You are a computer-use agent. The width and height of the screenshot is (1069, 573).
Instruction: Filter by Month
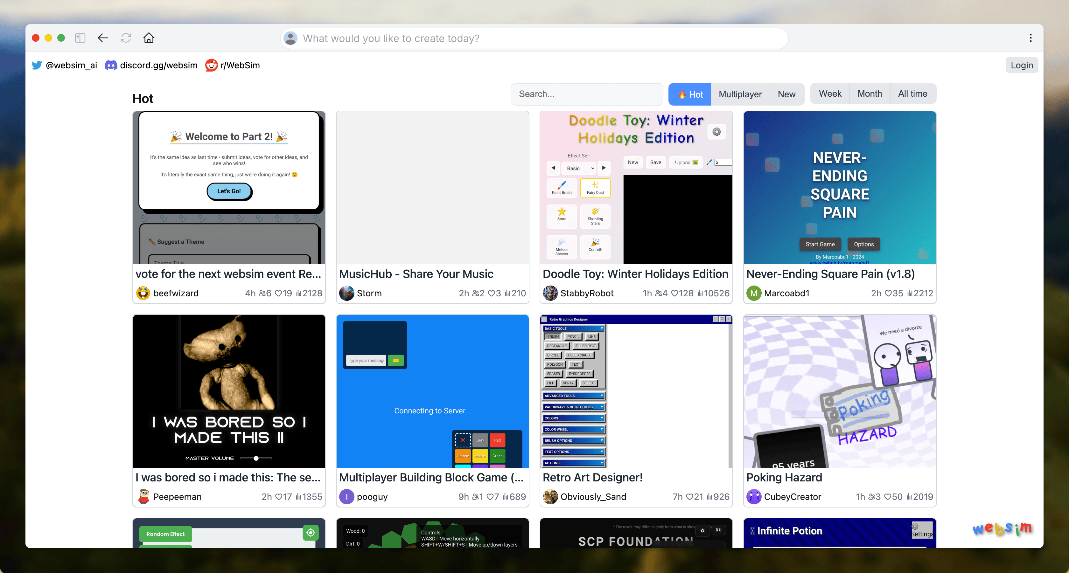click(x=870, y=94)
